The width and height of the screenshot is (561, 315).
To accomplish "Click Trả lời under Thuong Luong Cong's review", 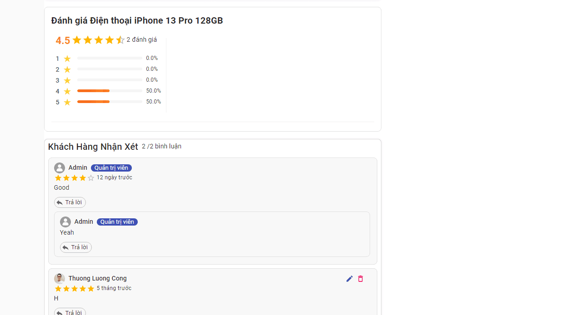I will coord(70,312).
